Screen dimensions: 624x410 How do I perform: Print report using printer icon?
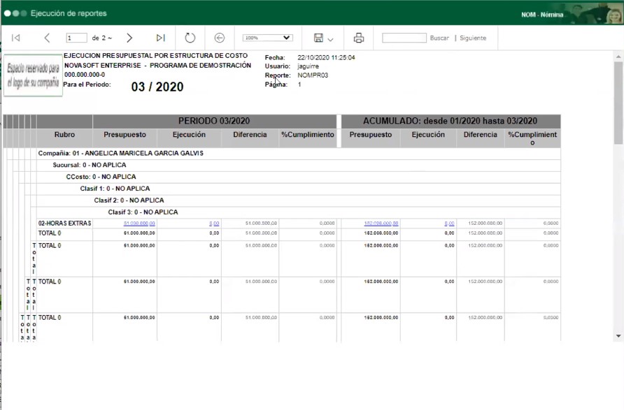coord(359,38)
